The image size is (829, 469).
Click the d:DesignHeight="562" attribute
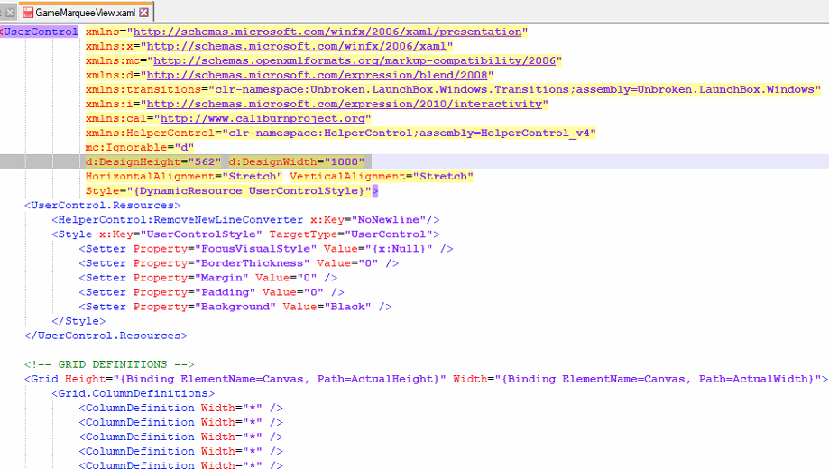153,161
